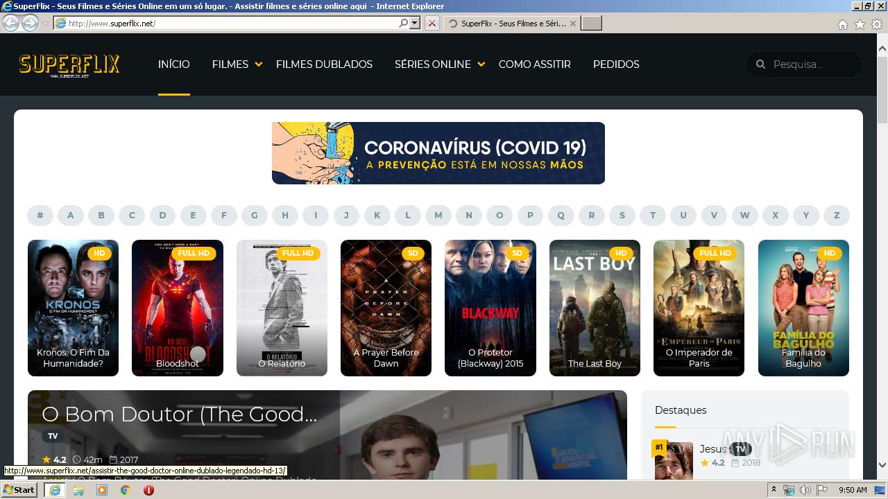Viewport: 888px width, 499px height.
Task: Open the Internet Explorer Home icon
Action: click(842, 24)
